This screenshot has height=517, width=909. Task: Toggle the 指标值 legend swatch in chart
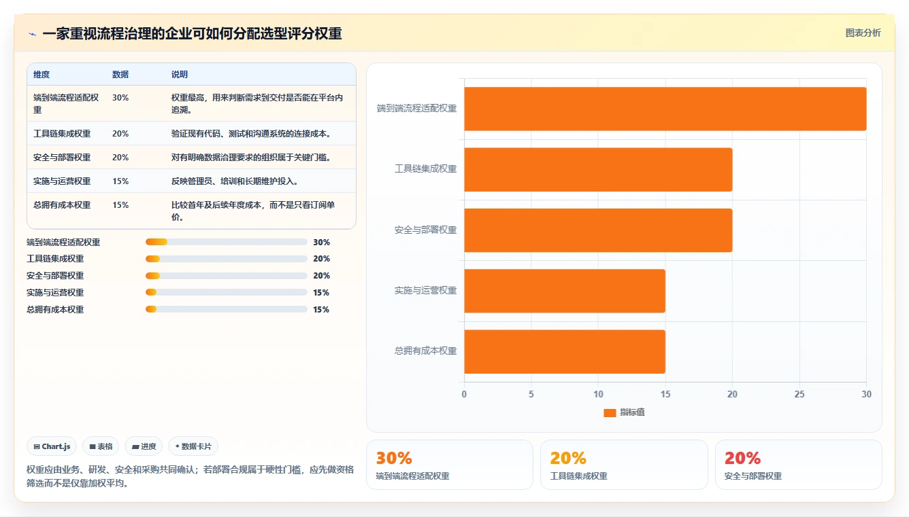click(610, 412)
